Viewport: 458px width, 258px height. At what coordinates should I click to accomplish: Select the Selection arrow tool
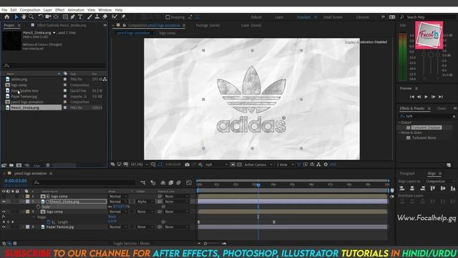tap(16, 17)
